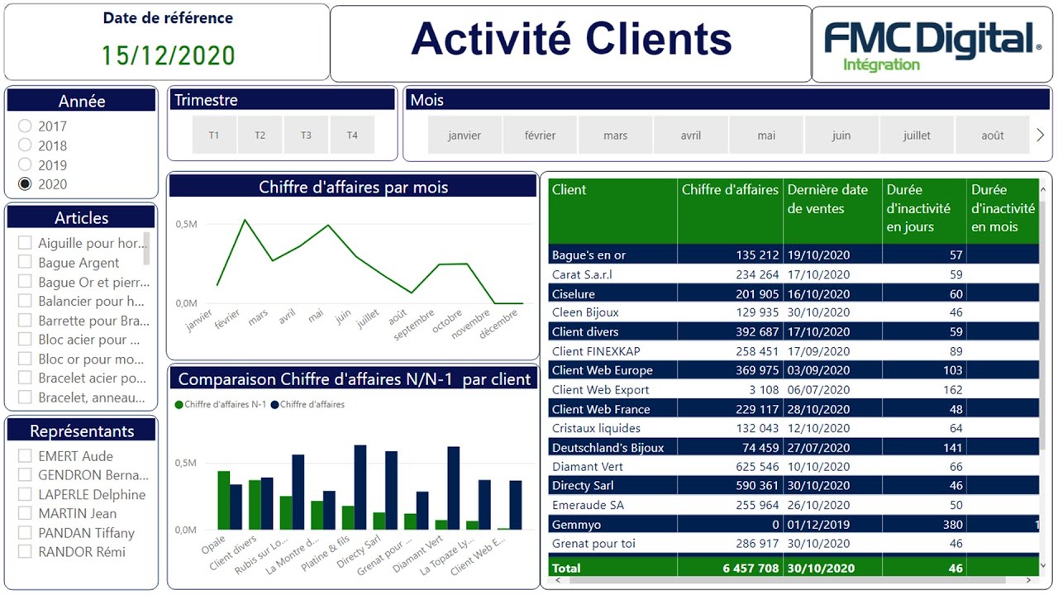Check the Bague Argent article checkbox
The width and height of the screenshot is (1058, 595).
(25, 263)
